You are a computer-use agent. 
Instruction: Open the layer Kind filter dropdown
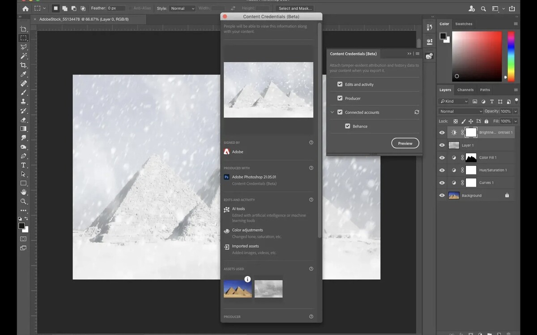(x=454, y=101)
